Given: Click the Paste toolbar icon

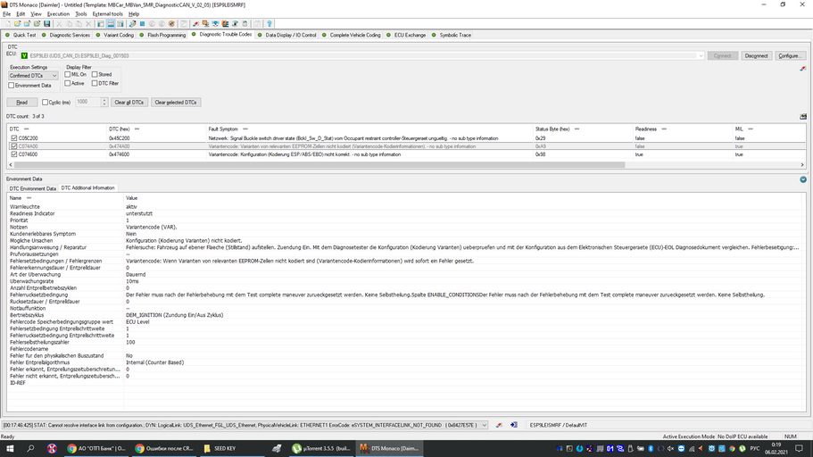Looking at the screenshot, I should [x=79, y=24].
